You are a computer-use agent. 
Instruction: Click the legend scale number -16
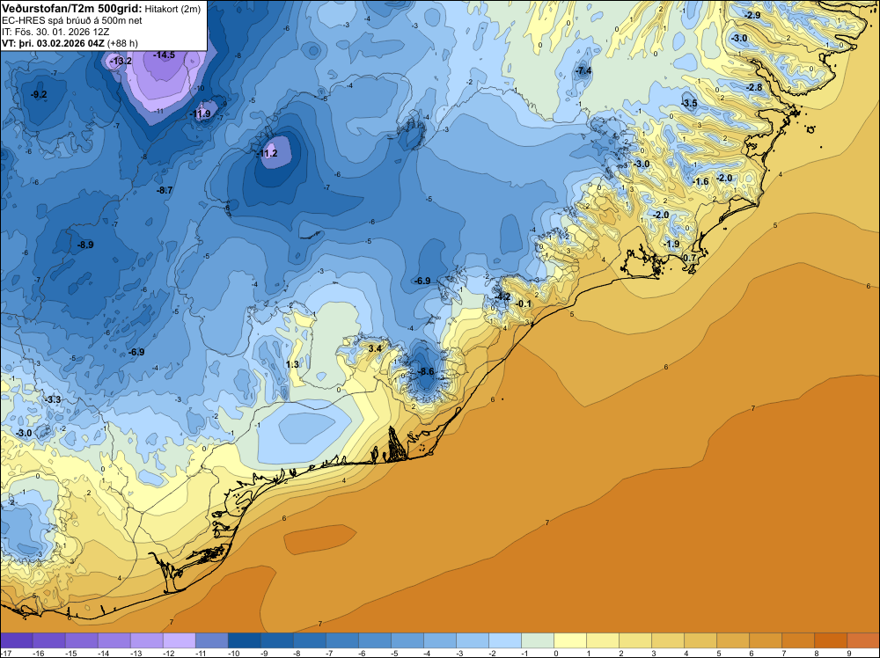coord(38,653)
